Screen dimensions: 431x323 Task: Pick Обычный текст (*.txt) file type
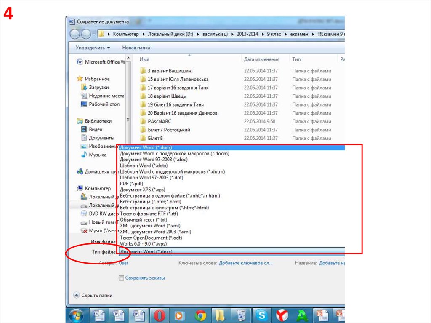click(143, 220)
